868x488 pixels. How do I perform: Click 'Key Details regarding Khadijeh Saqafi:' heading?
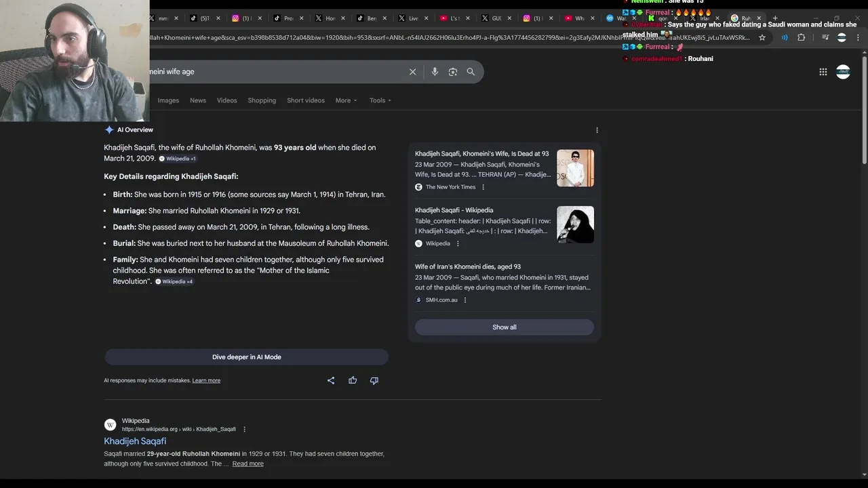(x=171, y=176)
